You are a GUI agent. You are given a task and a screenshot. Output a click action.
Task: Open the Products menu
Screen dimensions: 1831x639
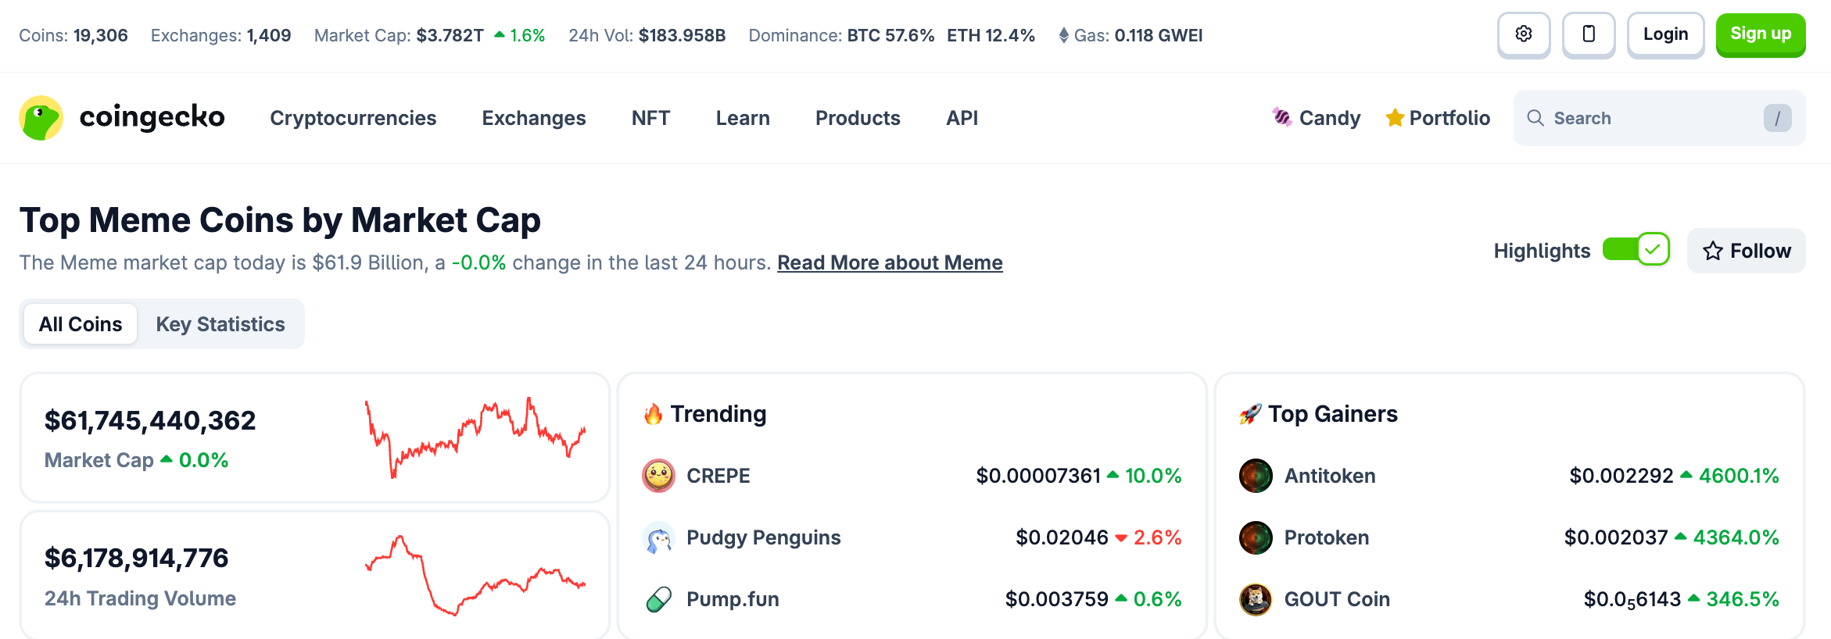[x=858, y=118]
